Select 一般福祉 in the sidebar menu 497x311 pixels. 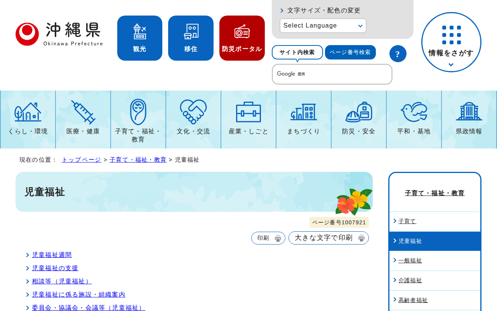point(435,261)
